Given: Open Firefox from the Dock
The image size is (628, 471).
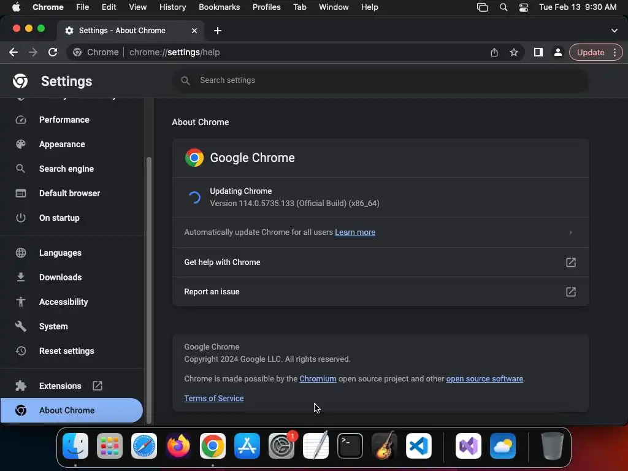Looking at the screenshot, I should (178, 446).
